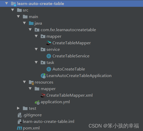
Task: Click the Spring Boot runnable class icon
Action: pos(43,76)
